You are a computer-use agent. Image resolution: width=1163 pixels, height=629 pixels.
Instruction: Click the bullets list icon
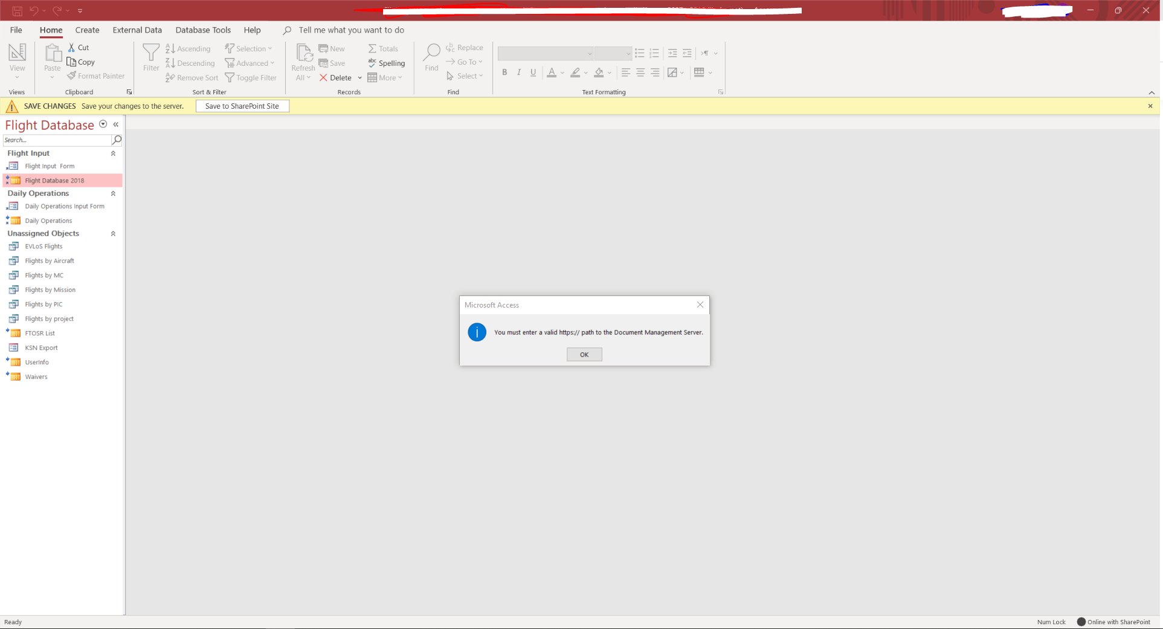[x=640, y=53]
